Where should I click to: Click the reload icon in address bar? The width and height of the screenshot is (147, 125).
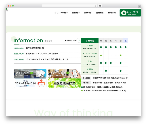(x=96, y=6)
